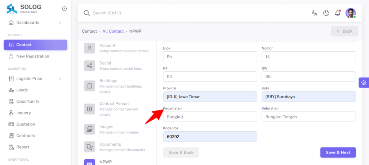This screenshot has width=369, height=165.
Task: Click the purple settings gear tab
Action: [364, 82]
